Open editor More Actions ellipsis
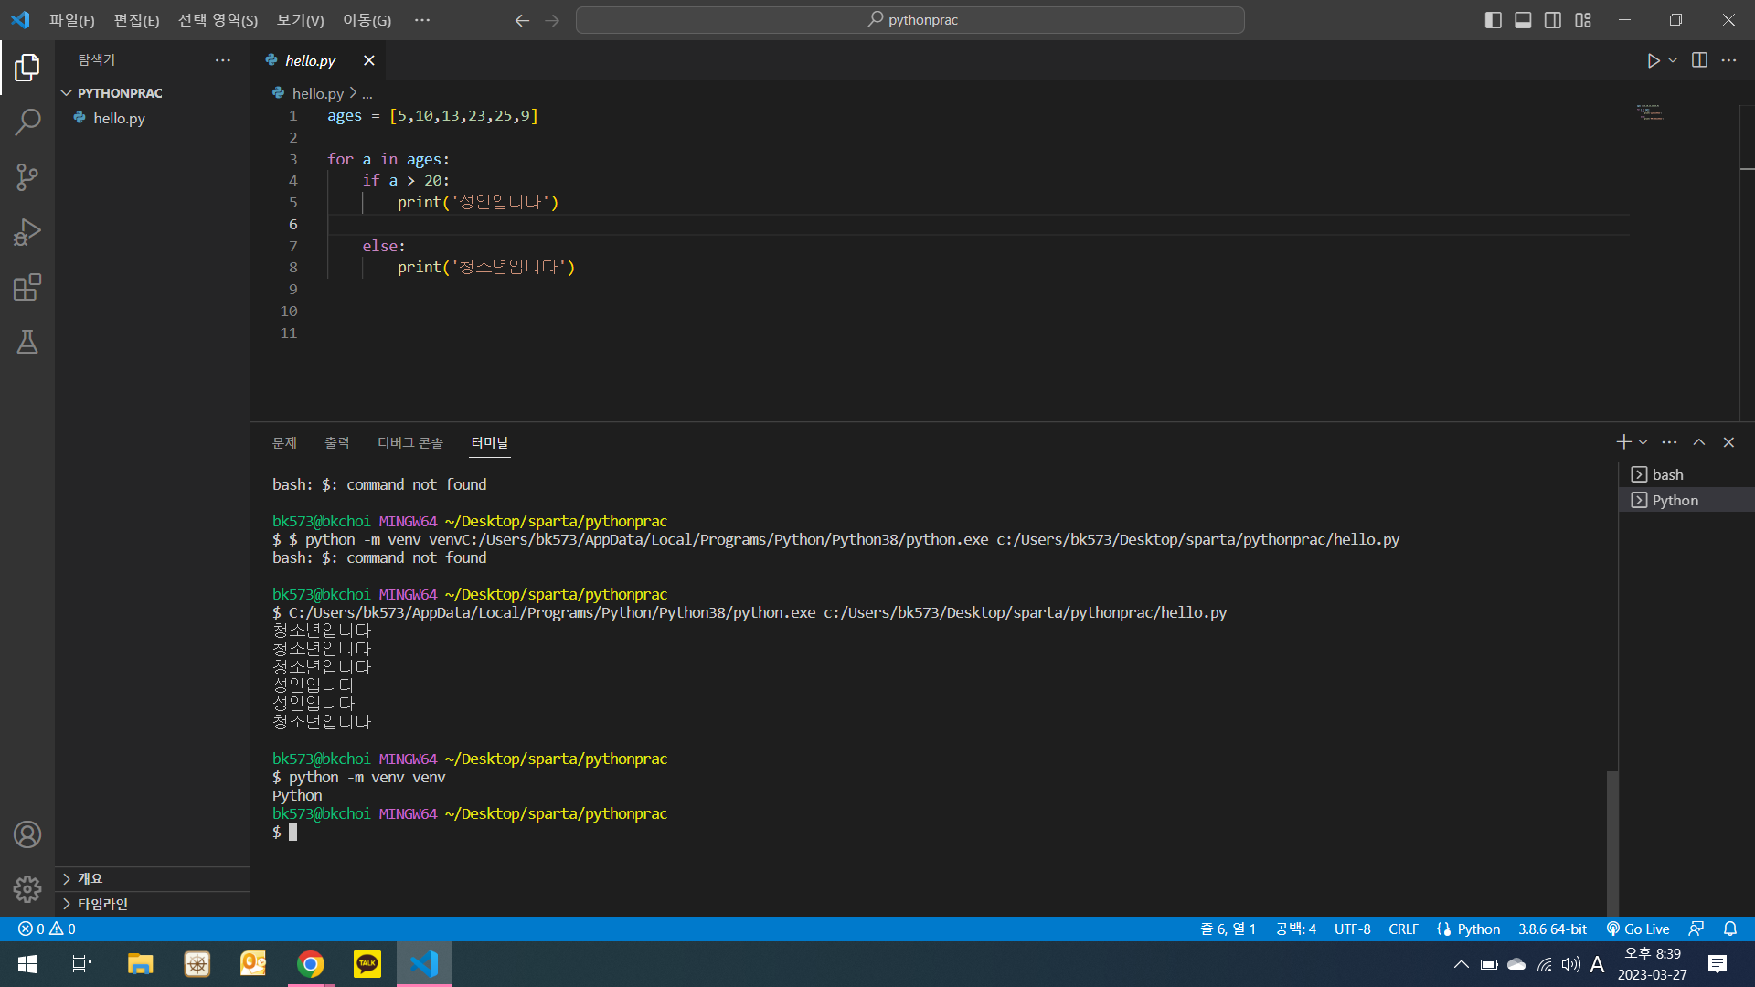Image resolution: width=1755 pixels, height=987 pixels. 1728,60
